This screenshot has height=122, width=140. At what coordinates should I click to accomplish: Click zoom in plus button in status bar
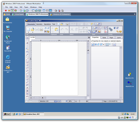tap(87, 101)
